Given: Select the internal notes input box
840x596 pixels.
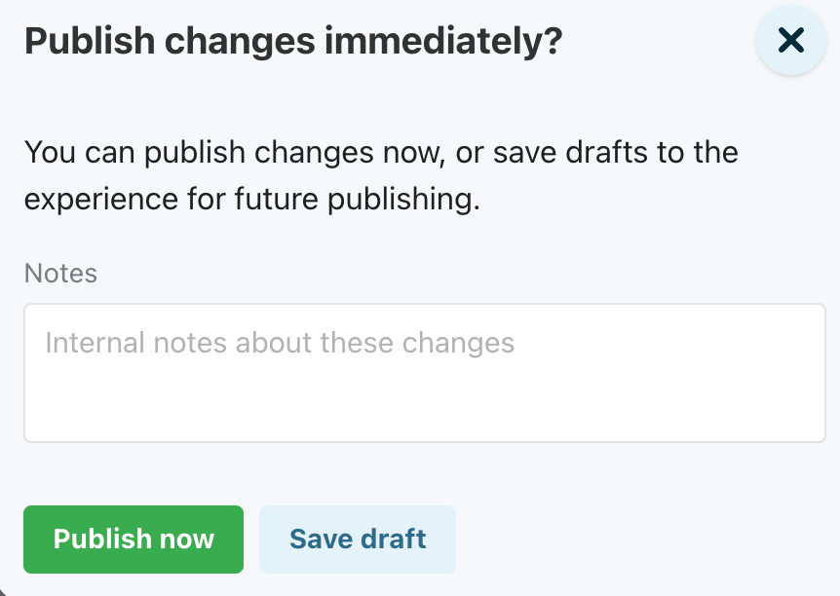Looking at the screenshot, I should pyautogui.click(x=425, y=373).
